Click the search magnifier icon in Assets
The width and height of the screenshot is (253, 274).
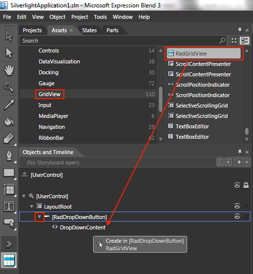click(222, 41)
